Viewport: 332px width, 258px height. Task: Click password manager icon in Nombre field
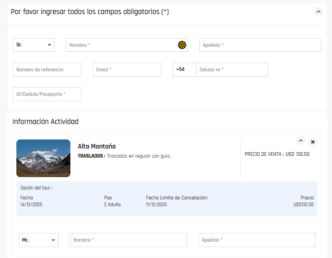[x=182, y=45]
